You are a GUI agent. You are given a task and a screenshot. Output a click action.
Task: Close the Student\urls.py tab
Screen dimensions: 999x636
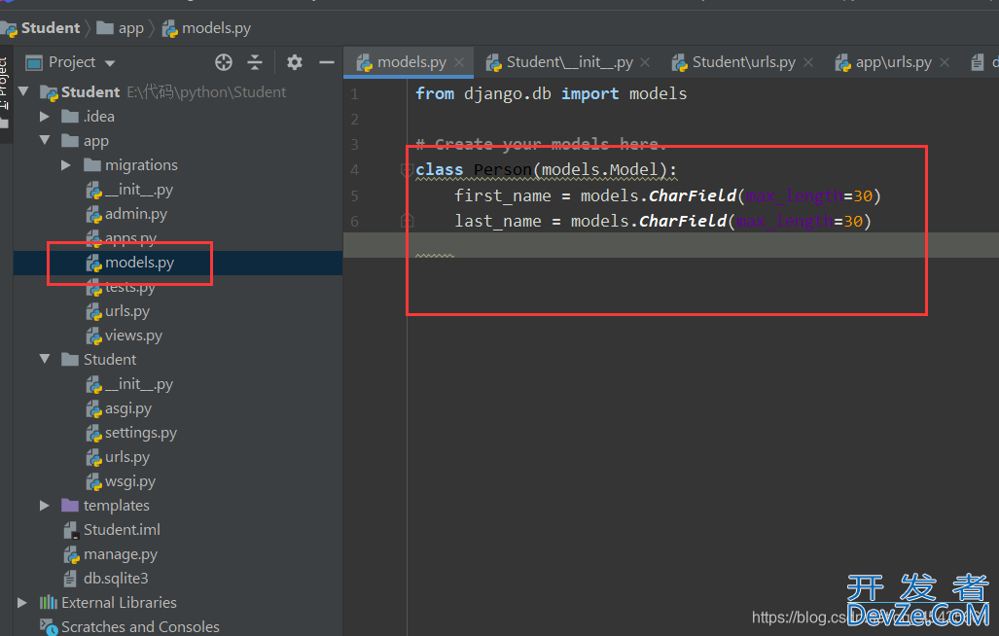tap(808, 62)
